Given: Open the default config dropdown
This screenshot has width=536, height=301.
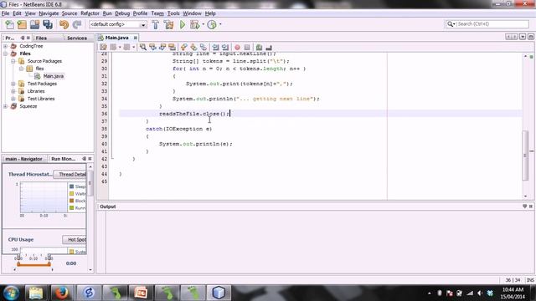Looking at the screenshot, I should pyautogui.click(x=143, y=24).
